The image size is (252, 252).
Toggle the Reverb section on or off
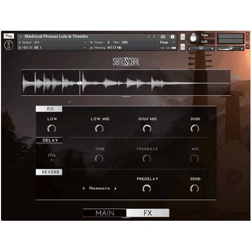(x=49, y=172)
